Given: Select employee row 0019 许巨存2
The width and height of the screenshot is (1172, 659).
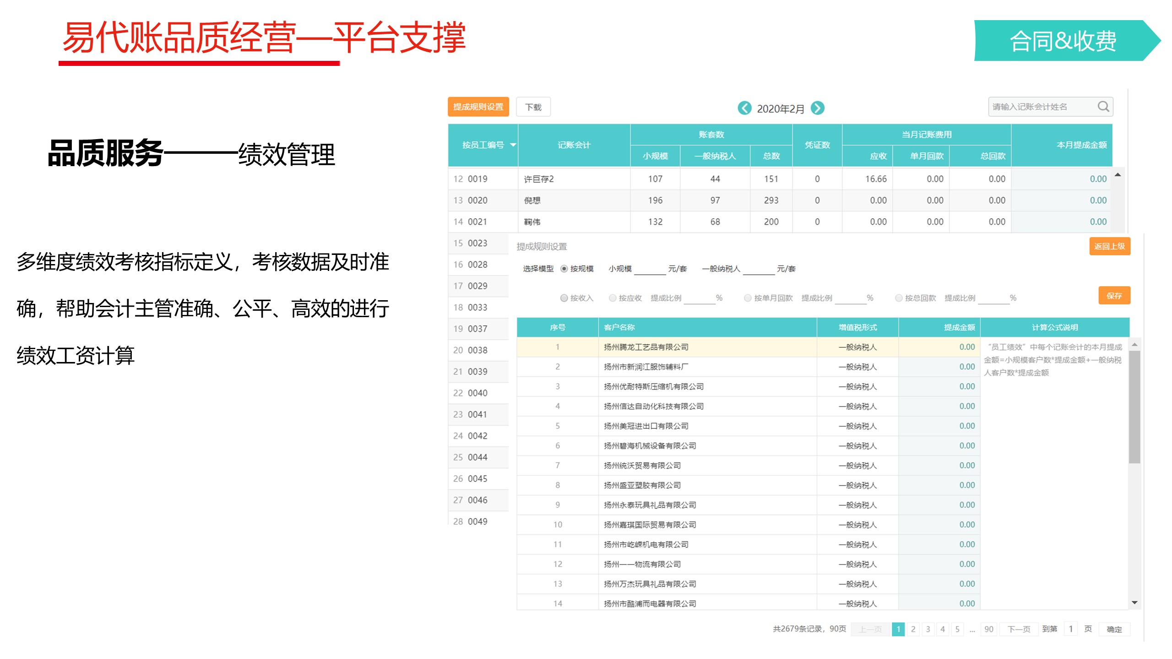Looking at the screenshot, I should [x=780, y=179].
